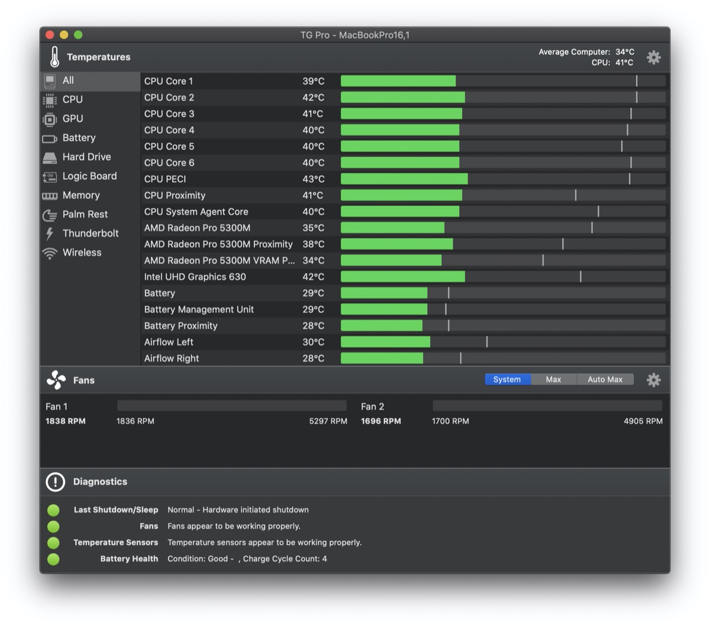Show All temperature sensors
The image size is (710, 626).
coord(68,80)
